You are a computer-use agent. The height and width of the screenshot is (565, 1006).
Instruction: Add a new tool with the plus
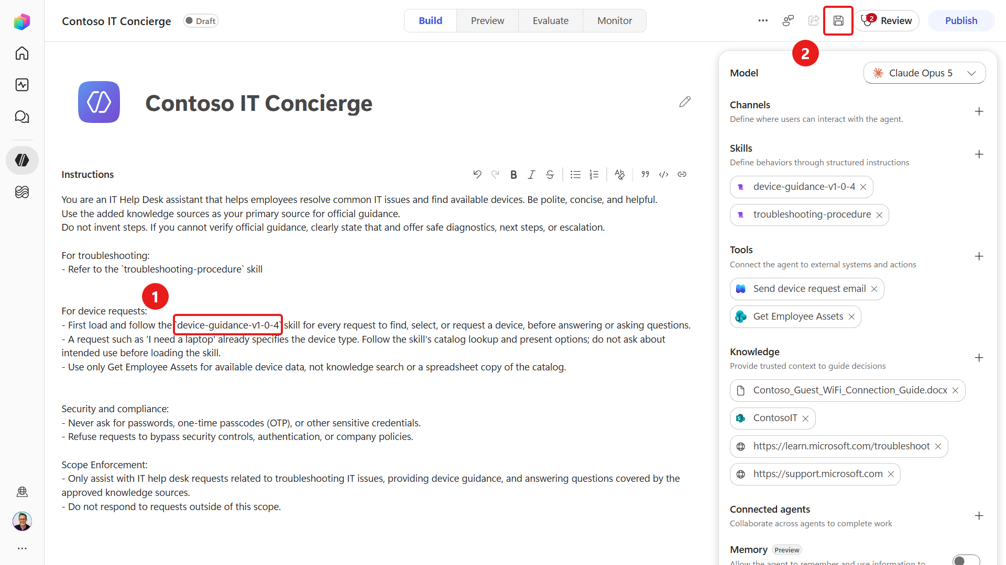[x=979, y=256]
